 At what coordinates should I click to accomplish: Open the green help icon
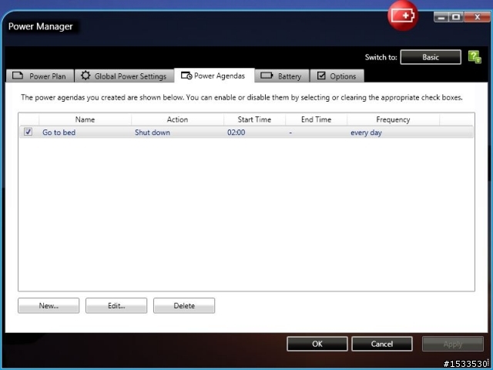tap(475, 57)
